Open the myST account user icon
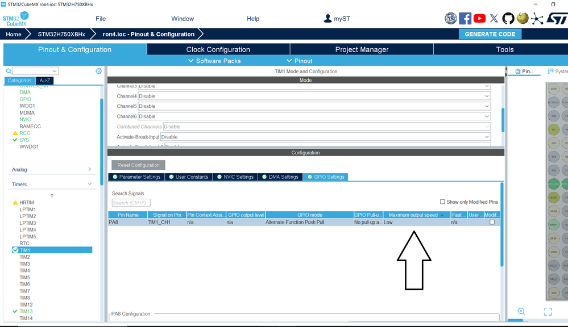 327,18
